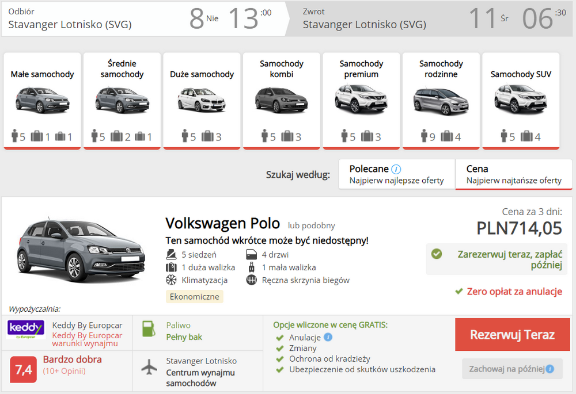The image size is (576, 394).
Task: Click passenger icon in Małe samochody card
Action: point(15,136)
